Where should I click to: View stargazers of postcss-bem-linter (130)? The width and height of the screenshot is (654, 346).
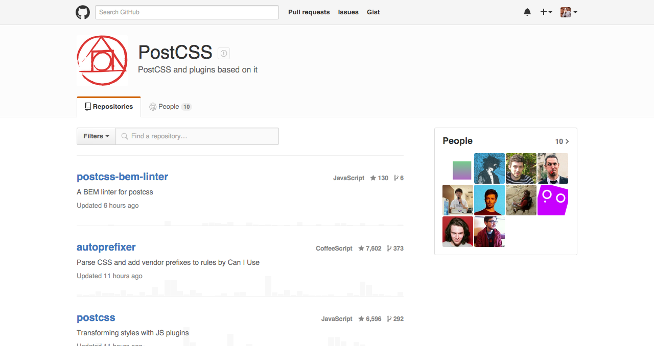(379, 178)
